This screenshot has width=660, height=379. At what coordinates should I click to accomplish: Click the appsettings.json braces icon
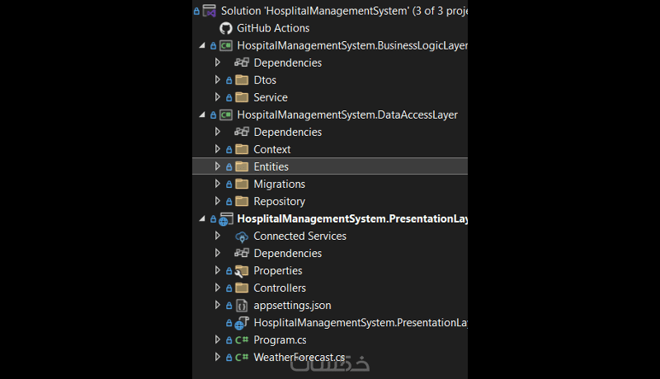[242, 306]
